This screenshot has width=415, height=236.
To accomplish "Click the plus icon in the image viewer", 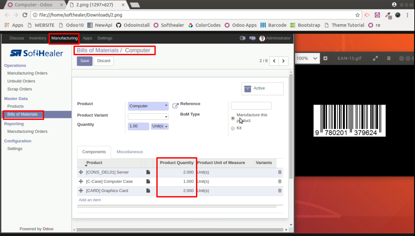I will (325, 58).
